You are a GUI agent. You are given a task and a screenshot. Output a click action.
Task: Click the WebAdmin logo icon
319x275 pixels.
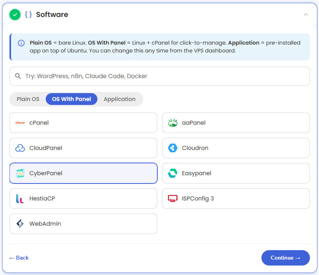click(x=20, y=224)
